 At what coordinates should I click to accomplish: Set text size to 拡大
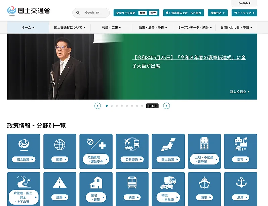pos(153,13)
